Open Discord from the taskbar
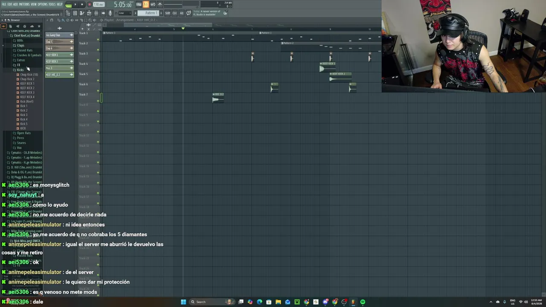Viewport: 546px width, 307px height. click(325, 302)
